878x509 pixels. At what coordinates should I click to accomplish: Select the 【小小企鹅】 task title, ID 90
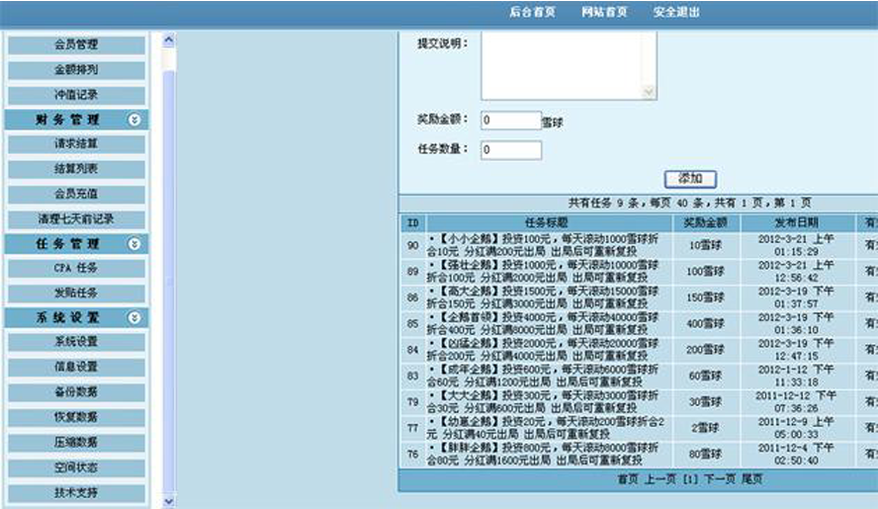coord(542,245)
